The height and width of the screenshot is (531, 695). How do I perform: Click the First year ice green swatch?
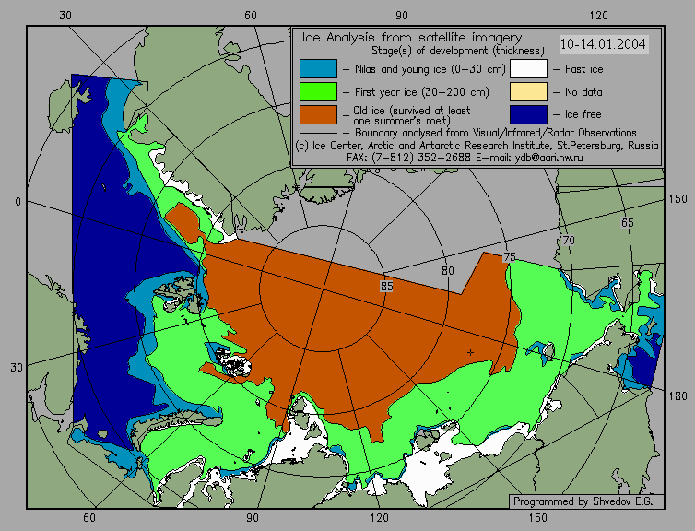coord(318,92)
